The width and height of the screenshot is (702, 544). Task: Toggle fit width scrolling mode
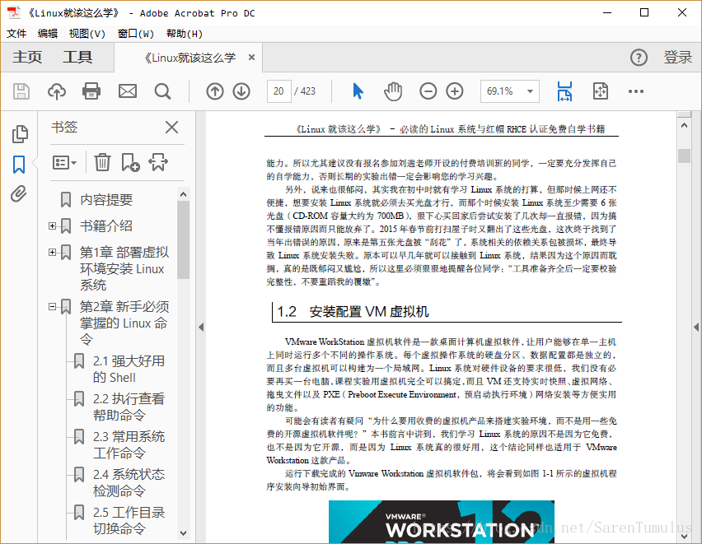click(564, 91)
